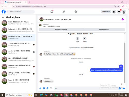Record a voice clip with microphone icon
The width and height of the screenshot is (129, 97).
coord(40,88)
